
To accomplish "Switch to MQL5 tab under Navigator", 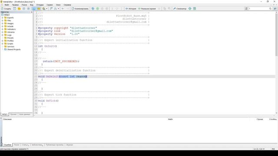I will point(5,114).
